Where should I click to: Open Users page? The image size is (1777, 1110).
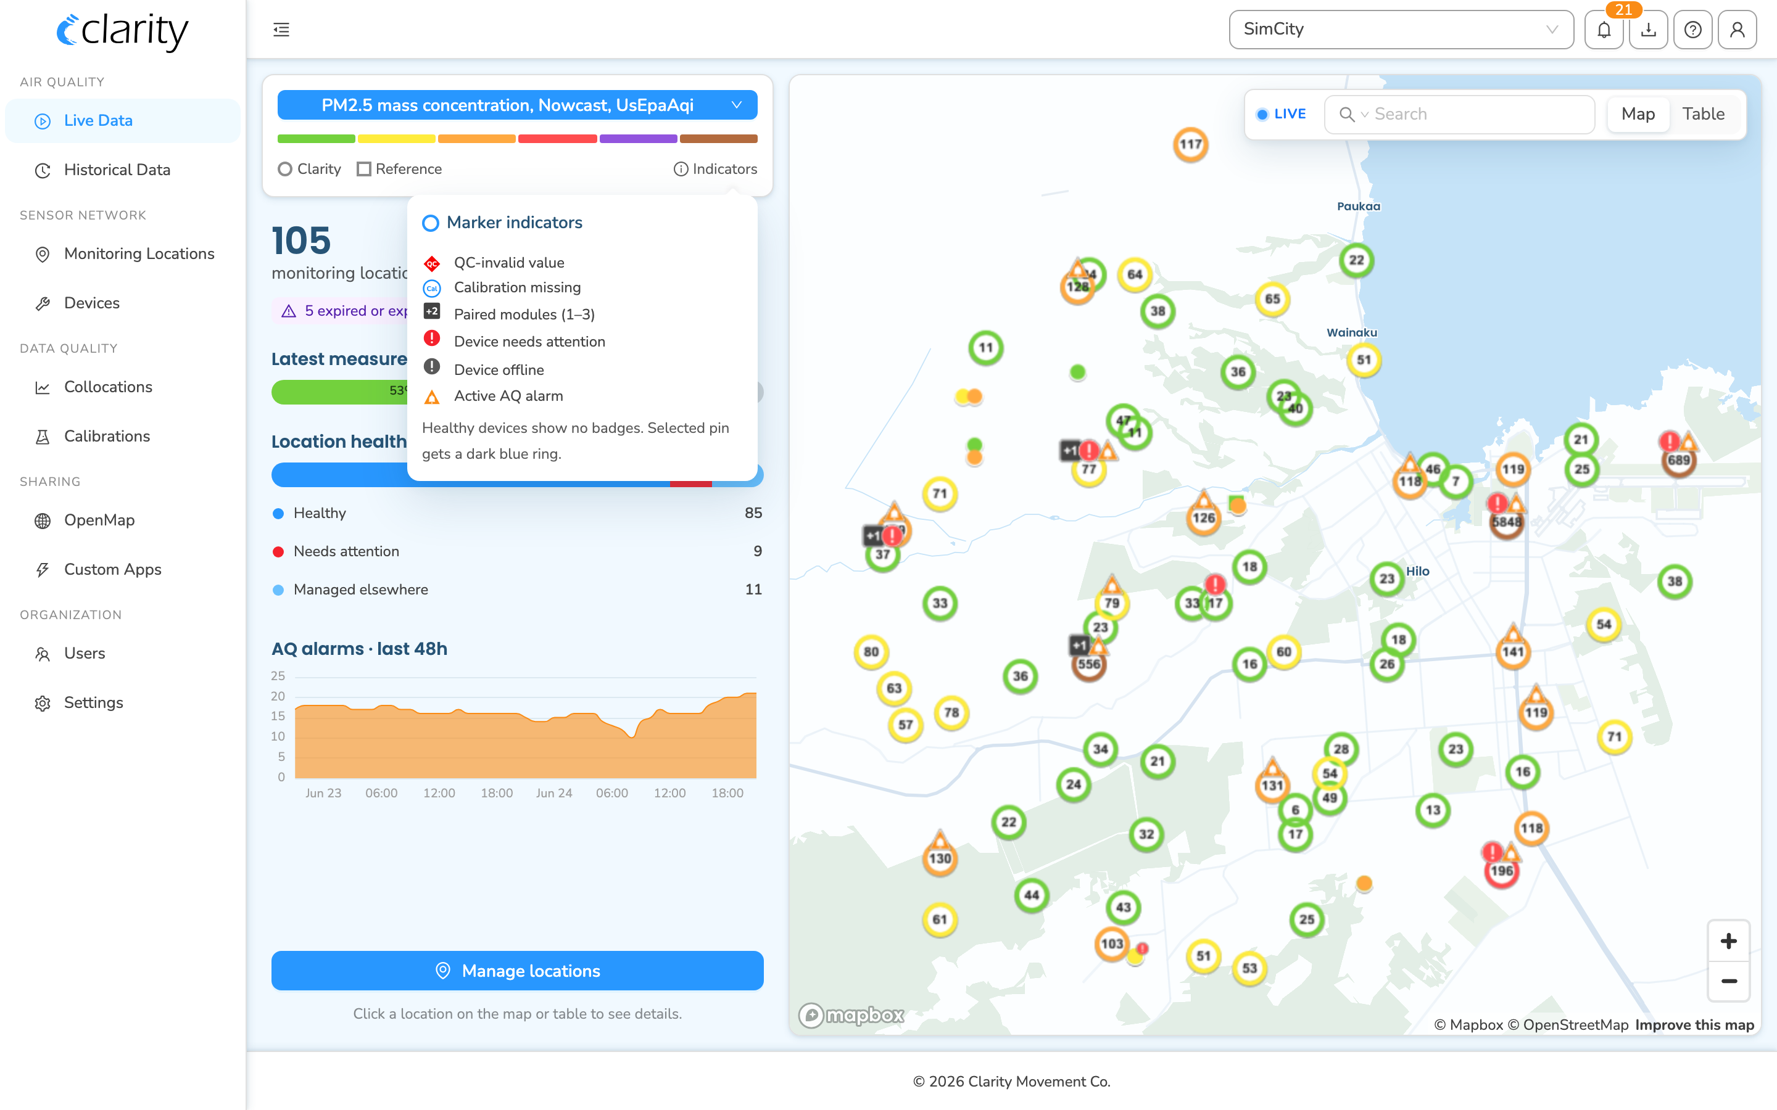pos(123,654)
